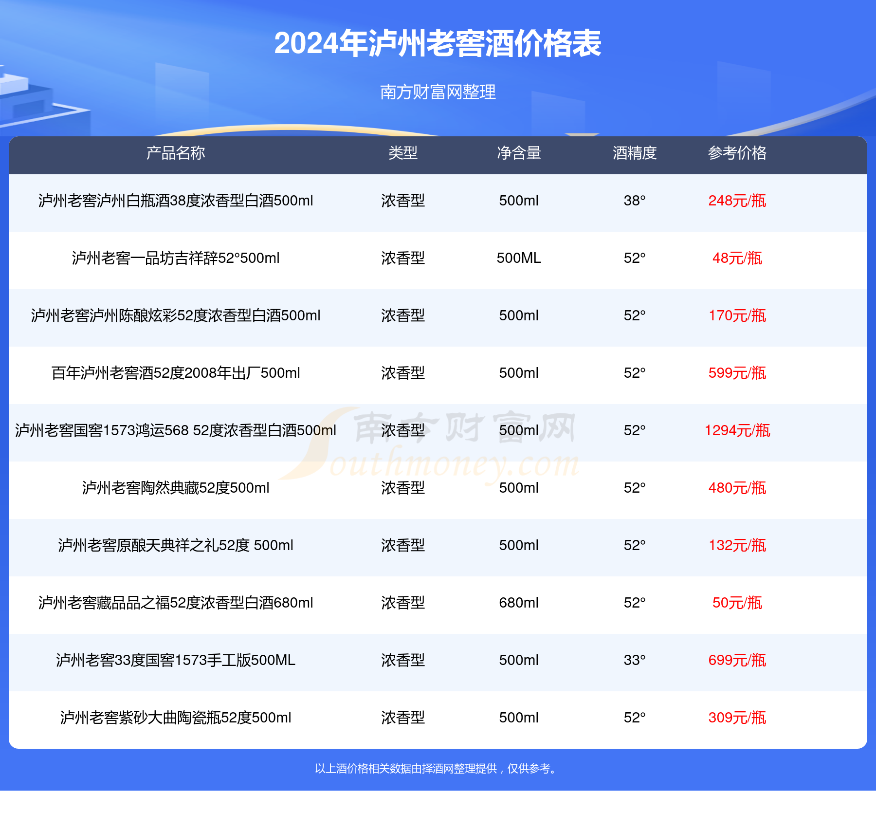The height and width of the screenshot is (813, 876).
Task: Select product 泸州老窖国窖1573鸿运568 52度
Action: [119, 430]
